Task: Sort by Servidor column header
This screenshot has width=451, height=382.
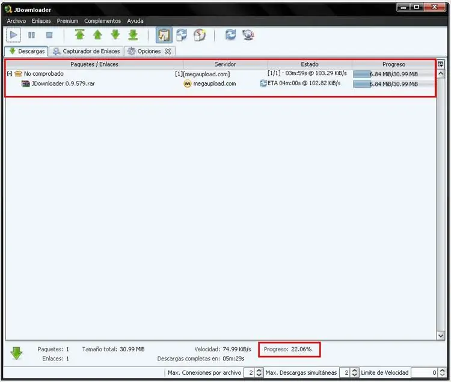Action: point(226,64)
